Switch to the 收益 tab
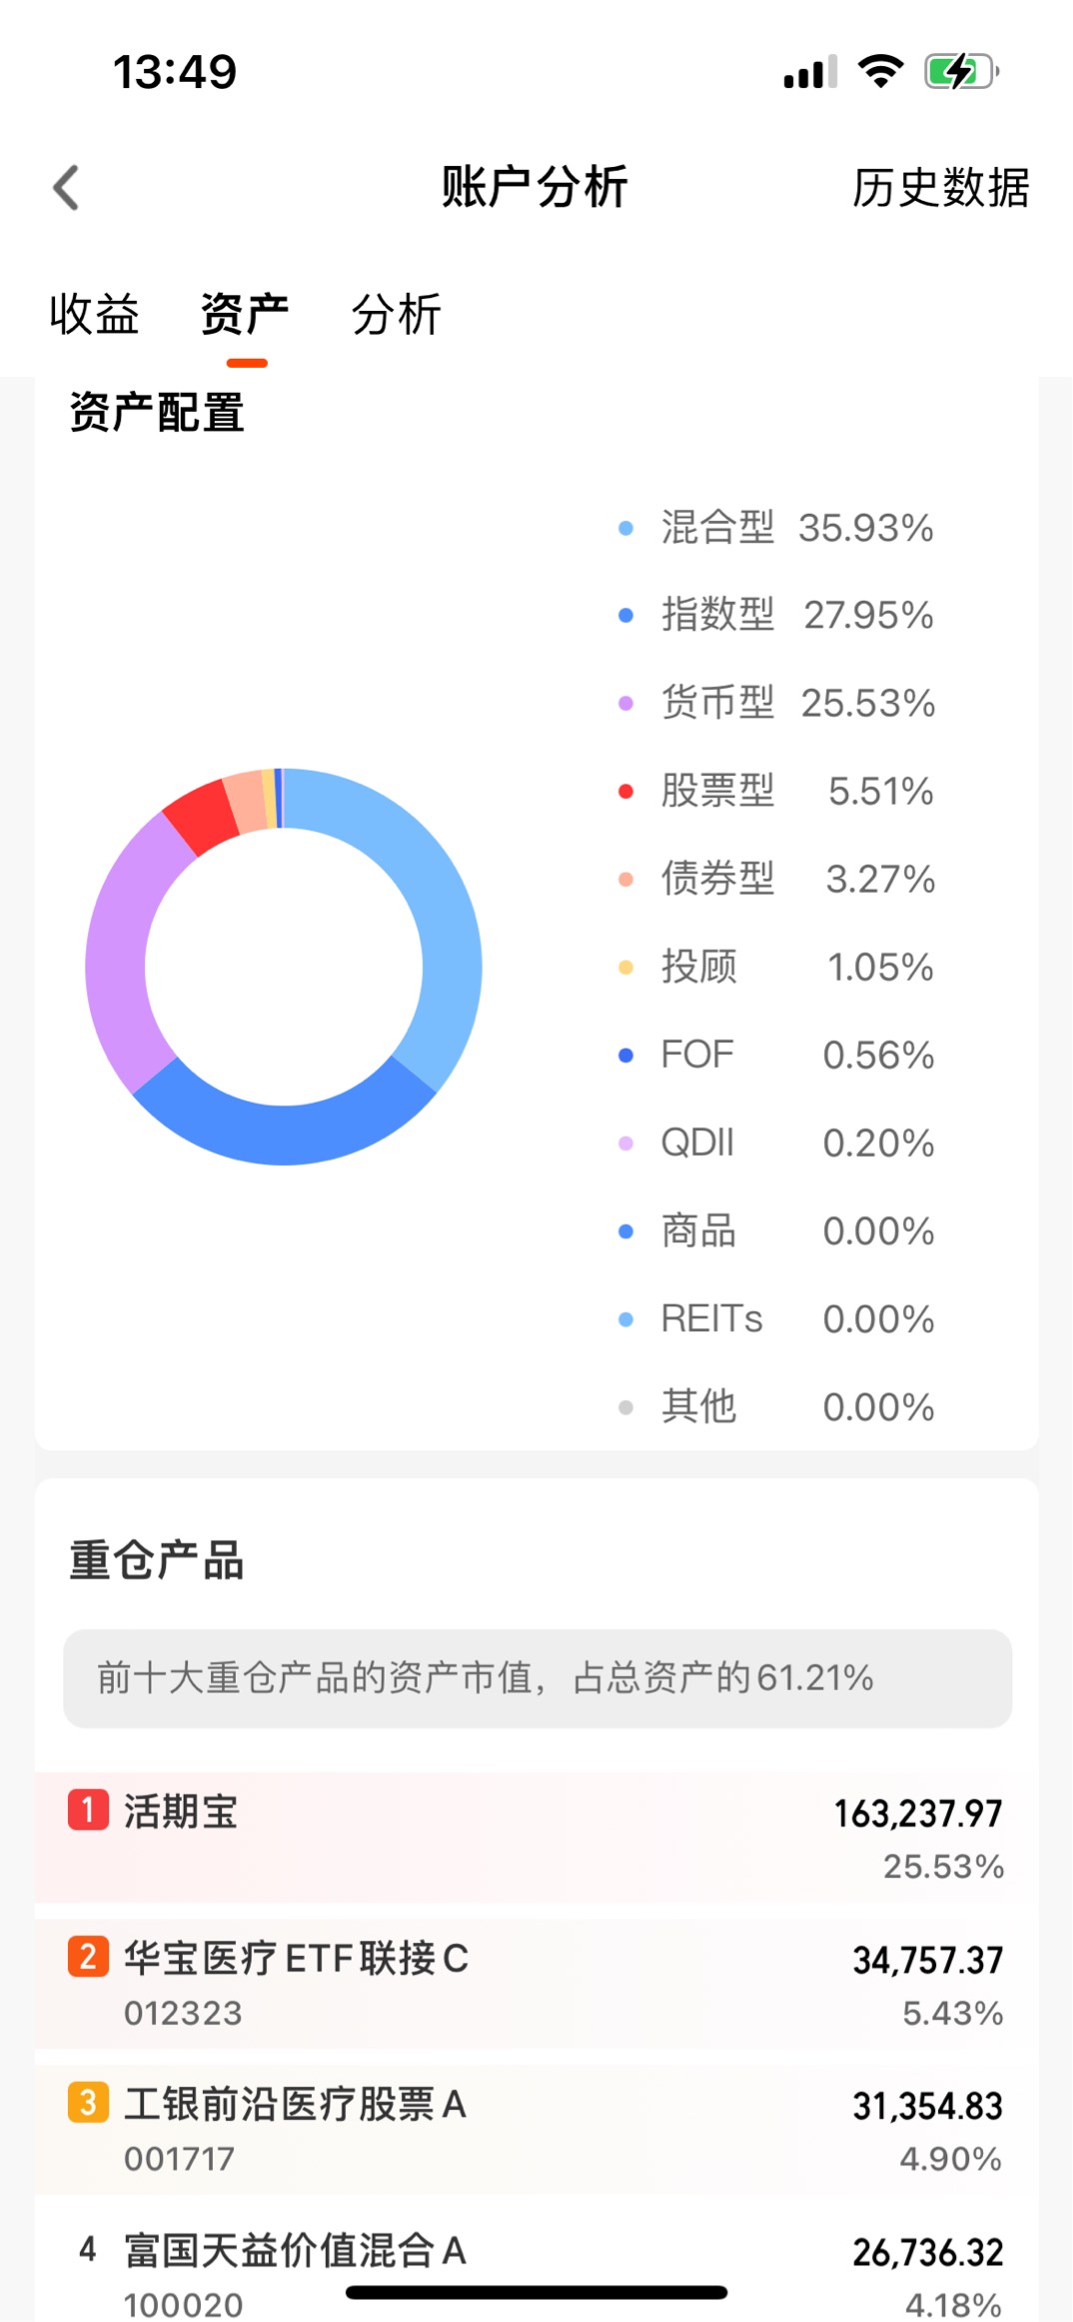1073x2322 pixels. click(94, 315)
